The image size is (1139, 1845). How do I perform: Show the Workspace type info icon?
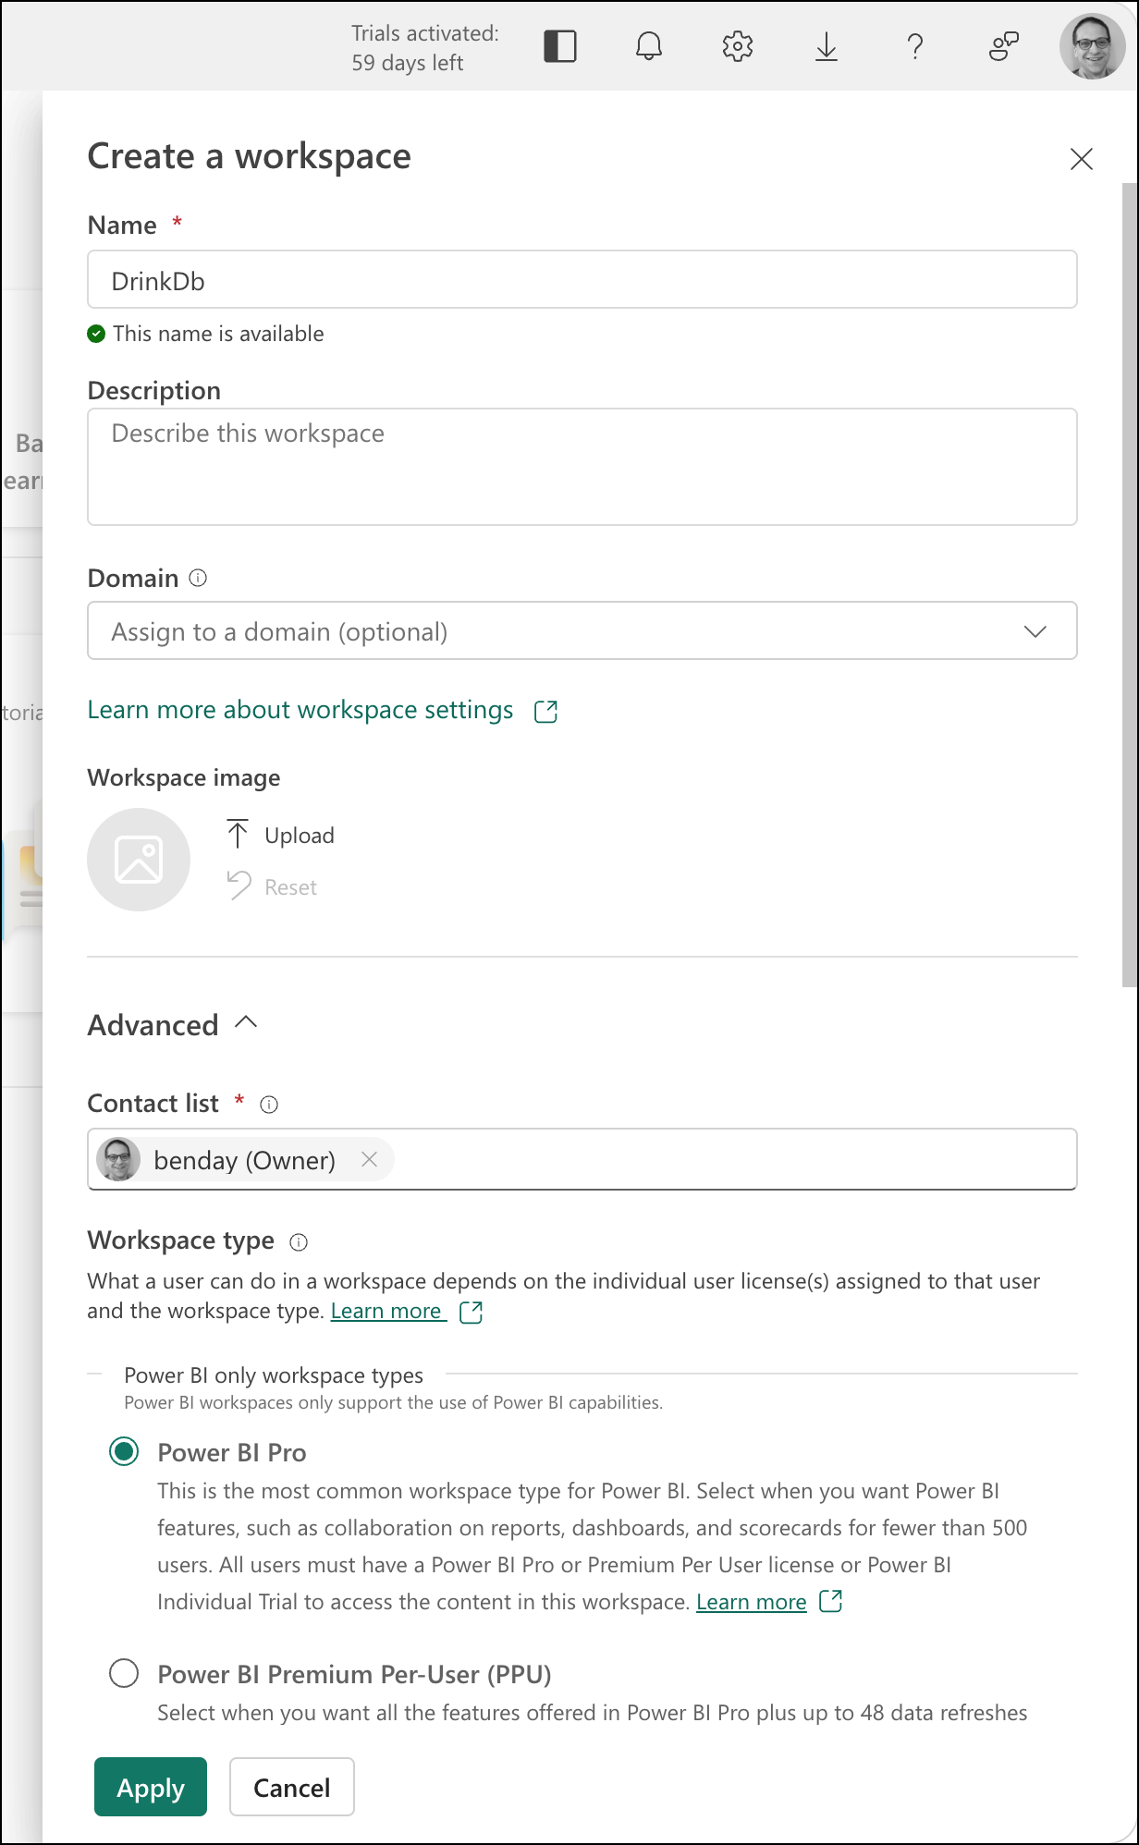coord(299,1242)
